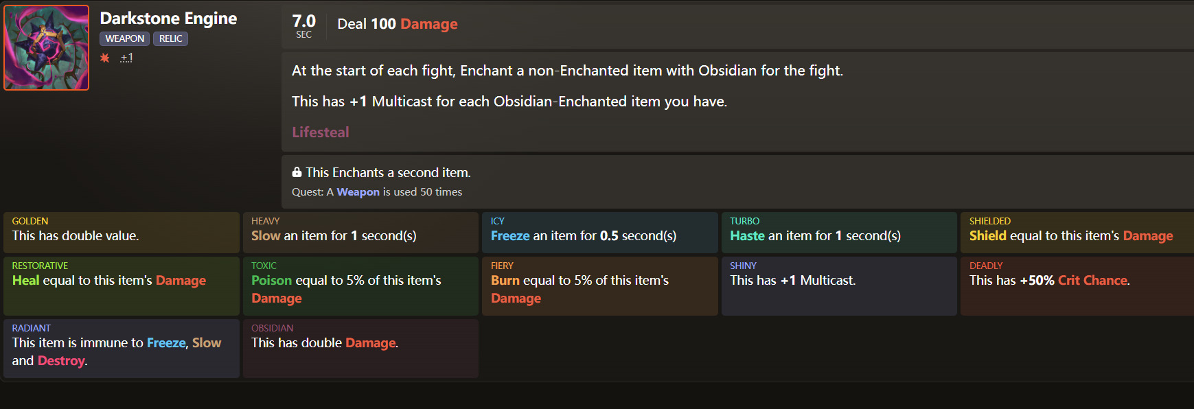Click the orange damage star icon
This screenshot has height=409, width=1194.
click(105, 58)
